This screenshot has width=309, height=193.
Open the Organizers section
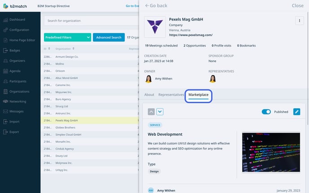[x=14, y=61]
